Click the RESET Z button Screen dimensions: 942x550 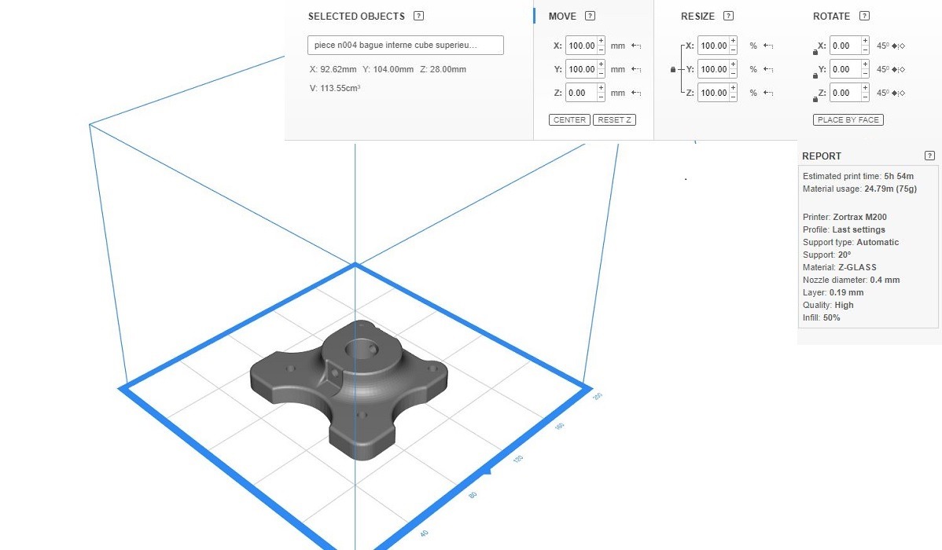[x=614, y=120]
